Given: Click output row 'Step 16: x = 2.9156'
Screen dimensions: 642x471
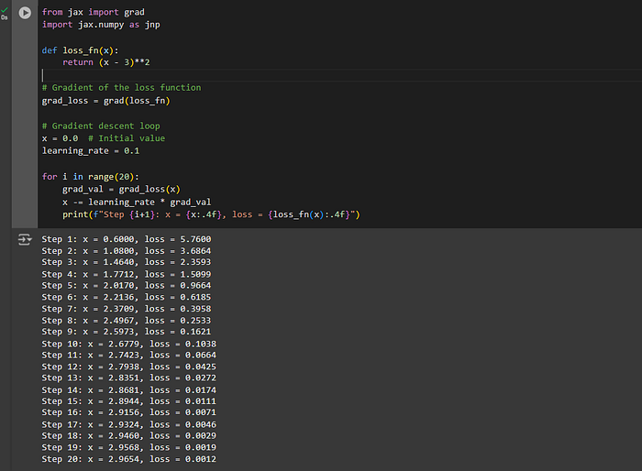Looking at the screenshot, I should pyautogui.click(x=129, y=412).
